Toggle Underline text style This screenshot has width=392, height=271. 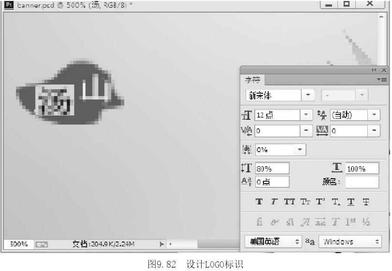(351, 202)
